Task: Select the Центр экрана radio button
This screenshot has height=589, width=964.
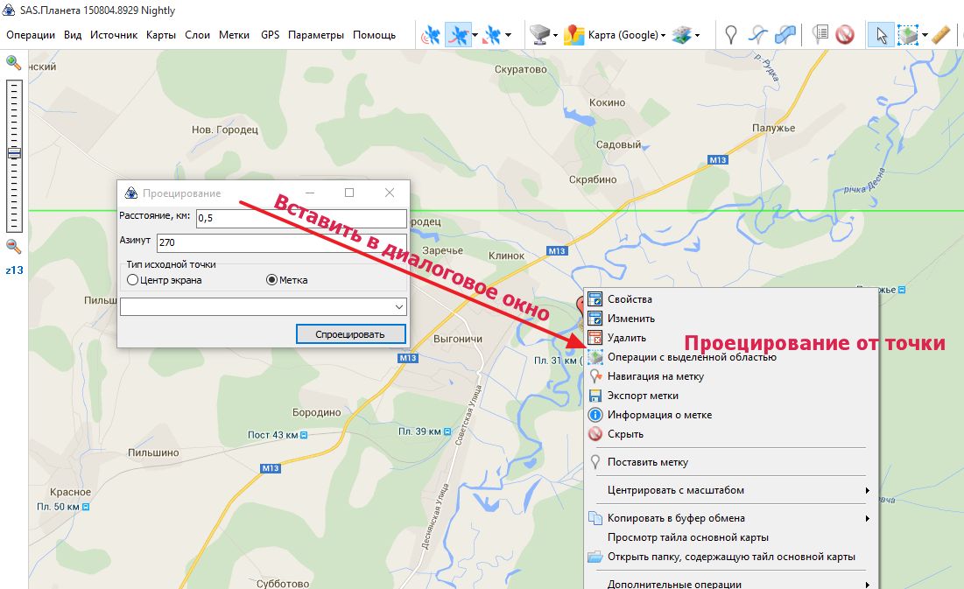Action: click(x=133, y=280)
